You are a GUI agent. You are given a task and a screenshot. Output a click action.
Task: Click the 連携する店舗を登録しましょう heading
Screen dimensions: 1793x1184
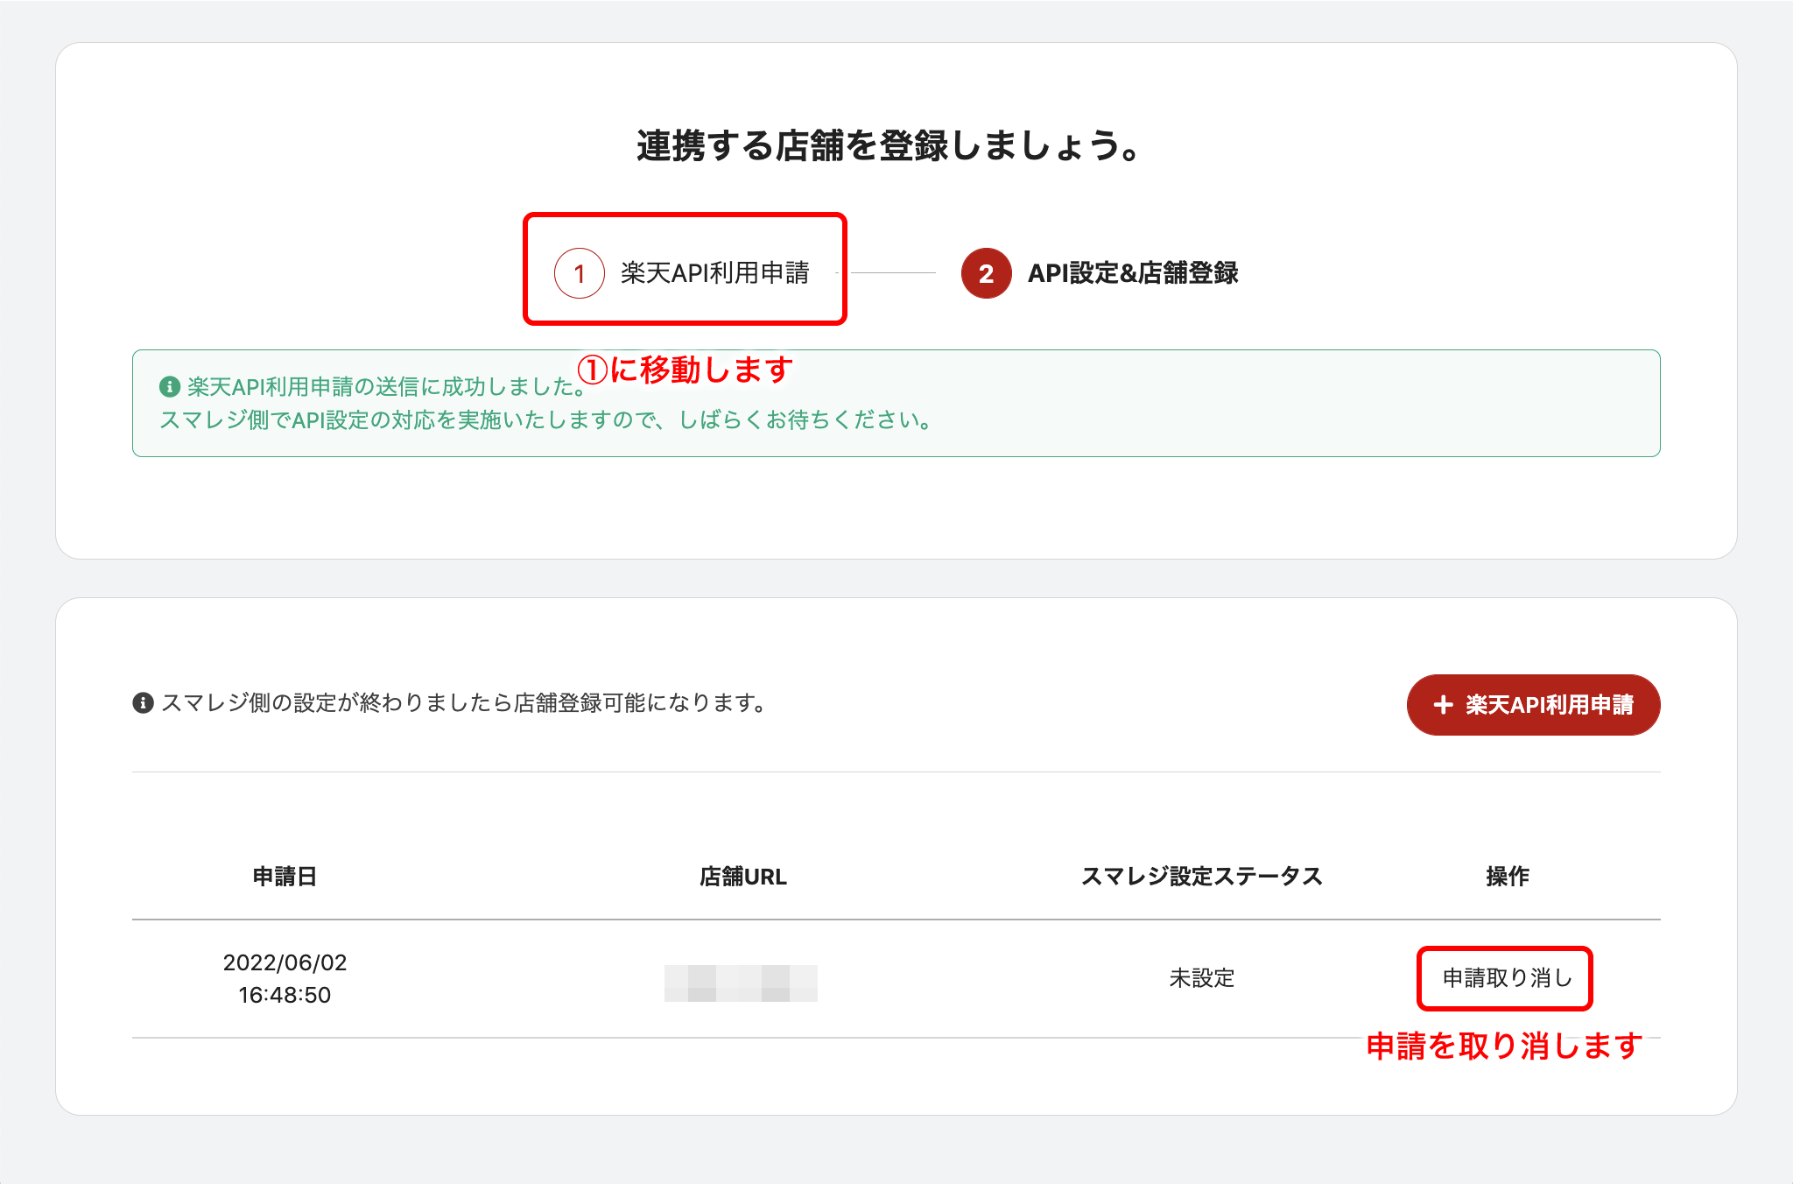[888, 145]
